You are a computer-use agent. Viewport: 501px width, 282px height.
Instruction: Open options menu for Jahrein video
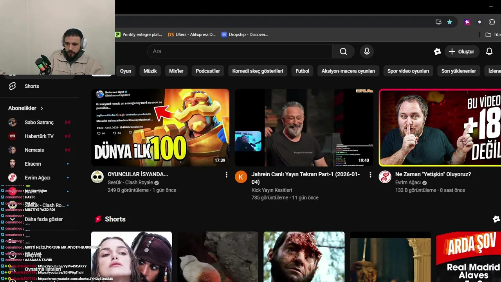coord(370,175)
